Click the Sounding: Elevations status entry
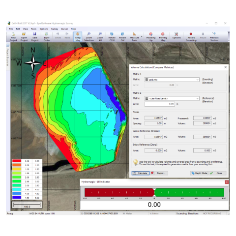This screenshot has height=236, width=236. (x=187, y=213)
